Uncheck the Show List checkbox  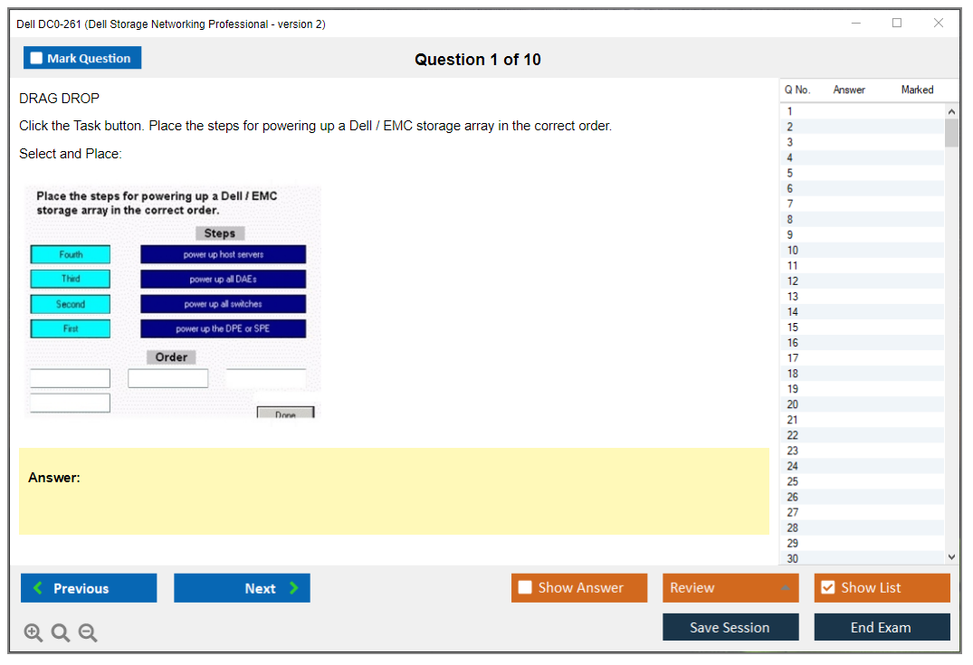827,588
